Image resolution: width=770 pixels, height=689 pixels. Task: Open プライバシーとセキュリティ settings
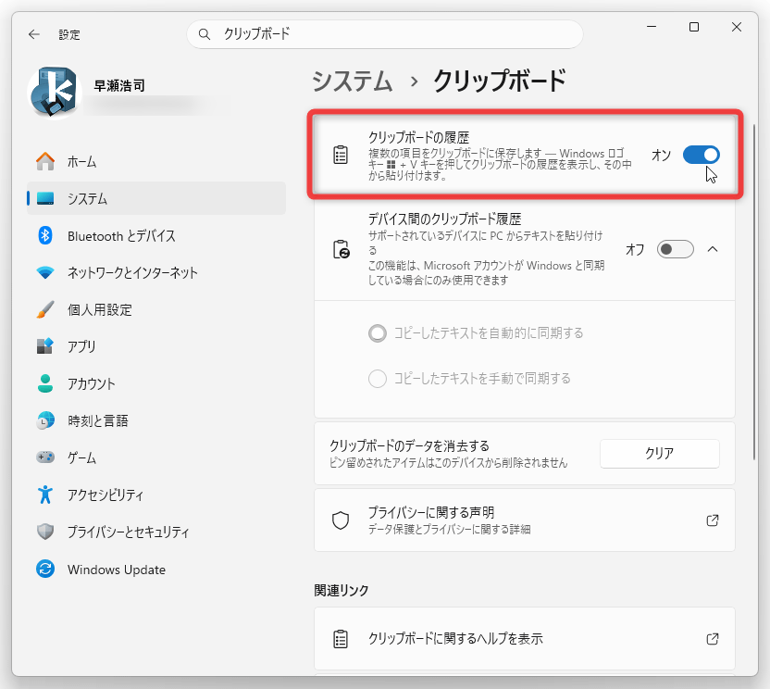tap(156, 532)
